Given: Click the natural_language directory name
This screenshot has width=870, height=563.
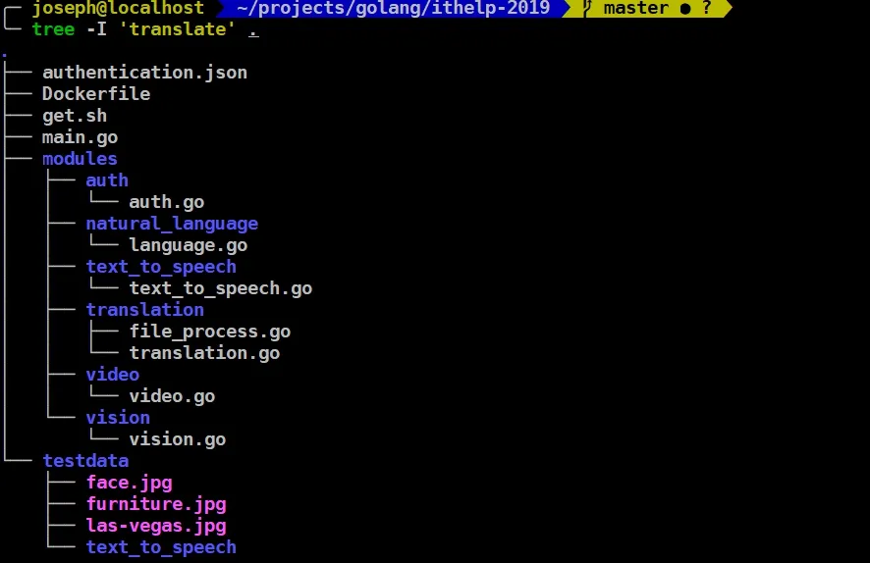Looking at the screenshot, I should [172, 224].
